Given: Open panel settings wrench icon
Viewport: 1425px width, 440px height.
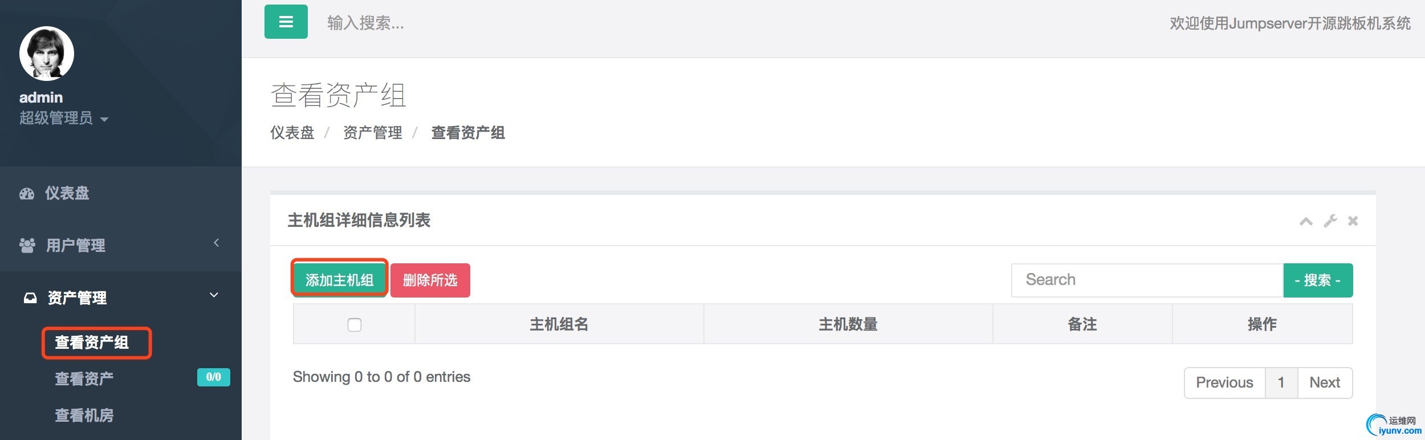Looking at the screenshot, I should (1330, 221).
